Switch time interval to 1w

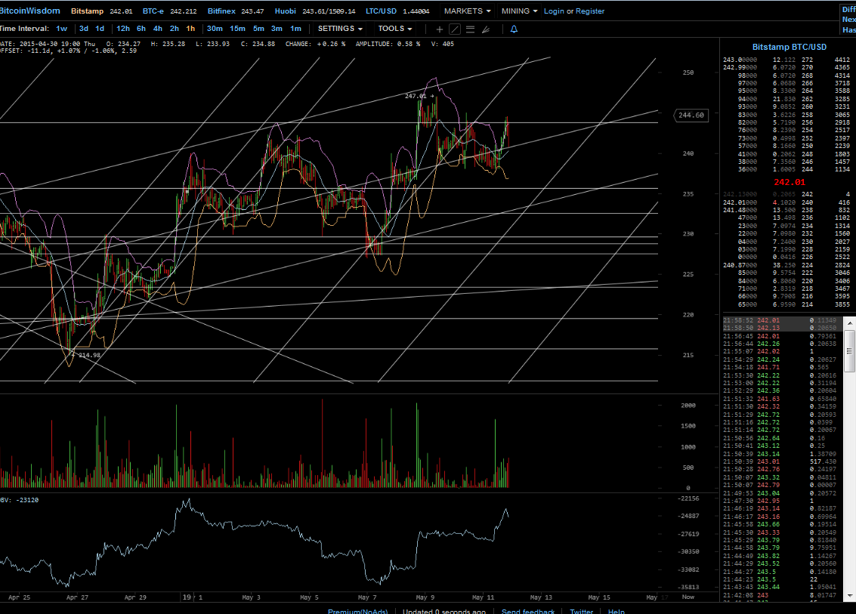[x=62, y=29]
